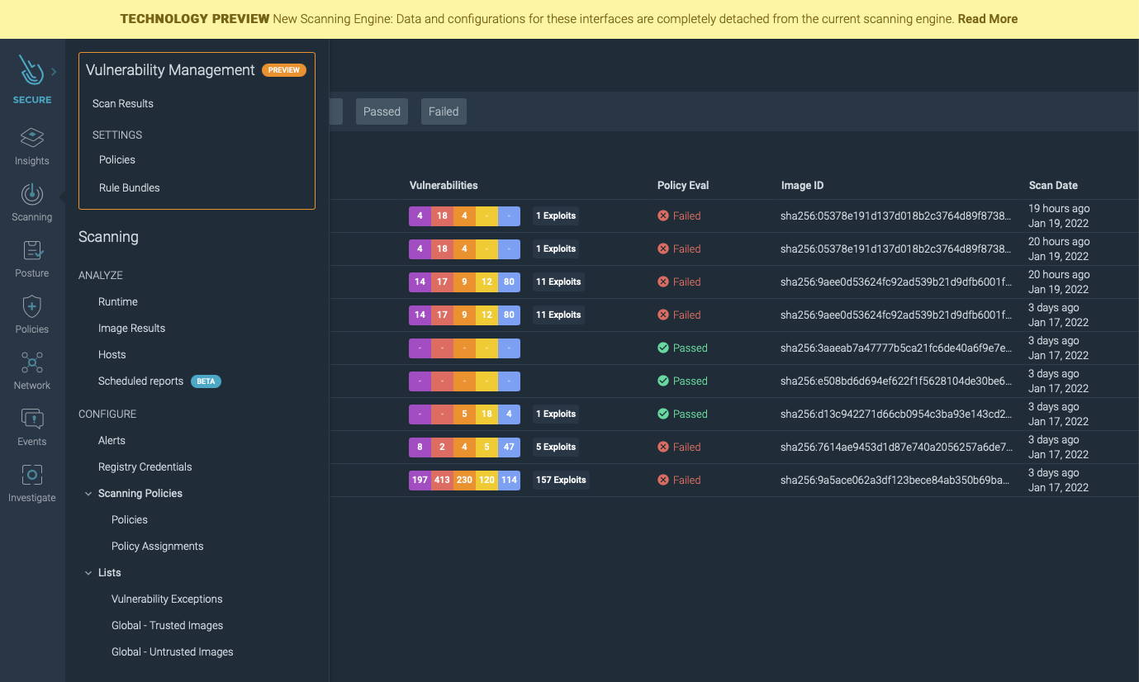Click the Scanning panel heading
This screenshot has width=1139, height=682.
(x=108, y=237)
